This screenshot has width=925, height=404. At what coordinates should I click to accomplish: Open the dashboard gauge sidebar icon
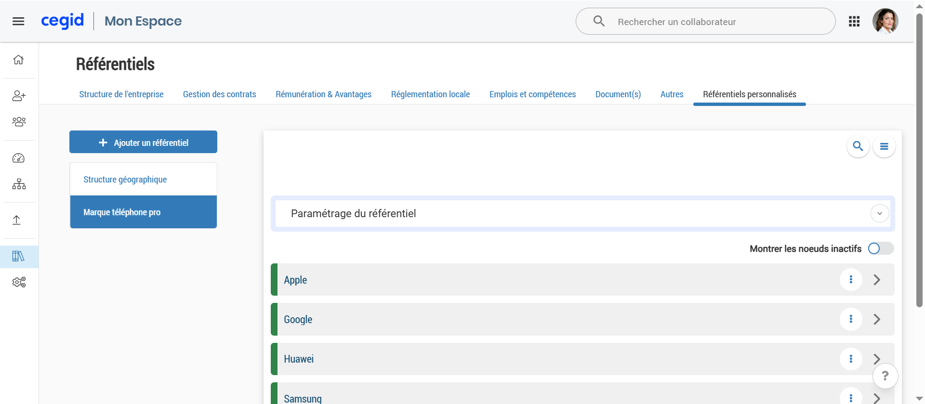pyautogui.click(x=18, y=158)
